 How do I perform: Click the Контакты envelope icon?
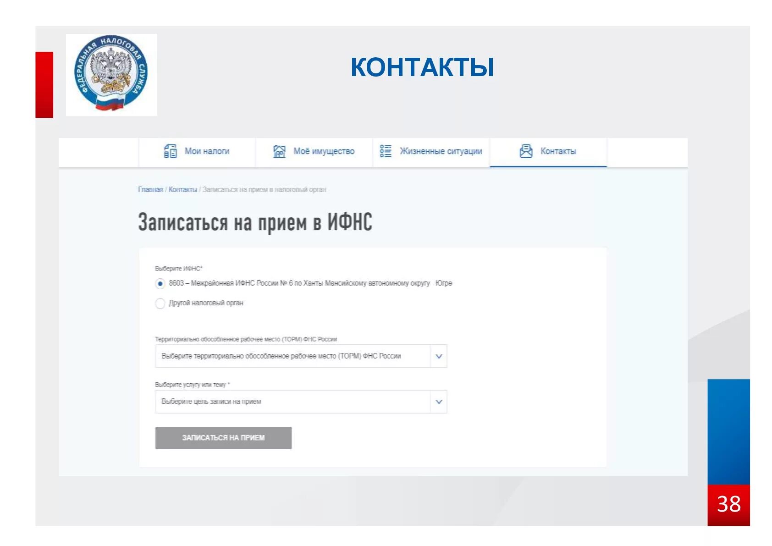coord(526,151)
